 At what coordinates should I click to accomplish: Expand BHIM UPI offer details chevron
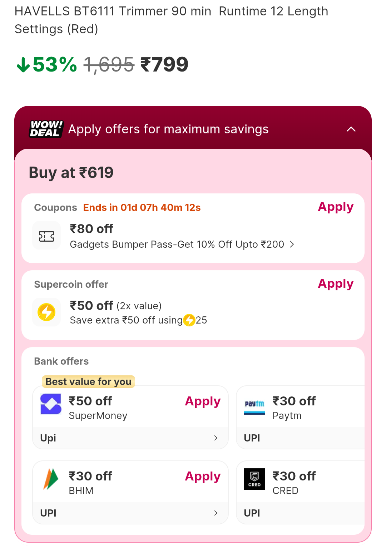[x=216, y=513]
